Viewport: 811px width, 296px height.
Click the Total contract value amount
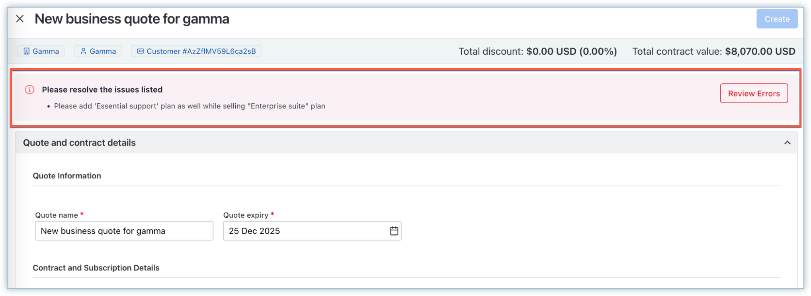tap(760, 51)
